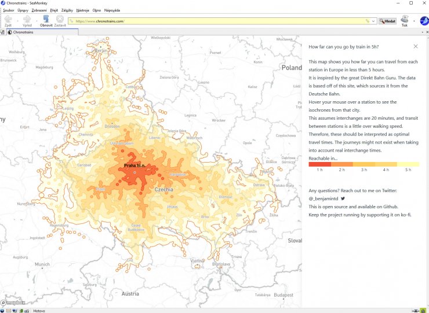Expand the URL bar history dropdown
Image resolution: width=429 pixels, height=313 pixels.
[x=373, y=21]
